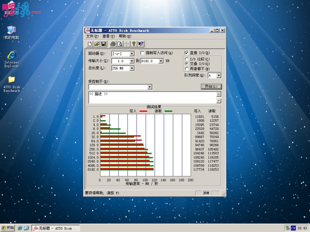This screenshot has height=232, width=310.
Task: Click the write value 89667 for 32.0 row
Action: click(x=200, y=137)
